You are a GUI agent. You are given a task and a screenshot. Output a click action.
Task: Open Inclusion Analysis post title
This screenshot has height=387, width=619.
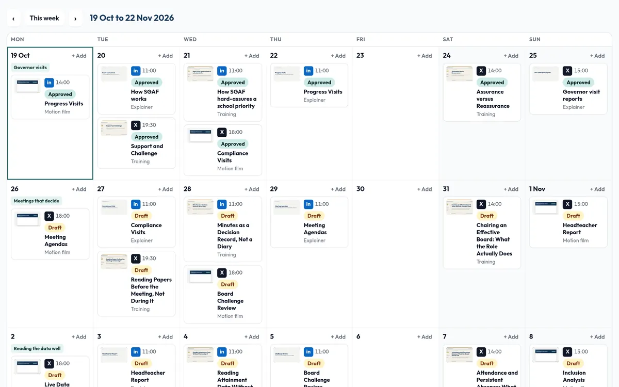click(x=574, y=377)
